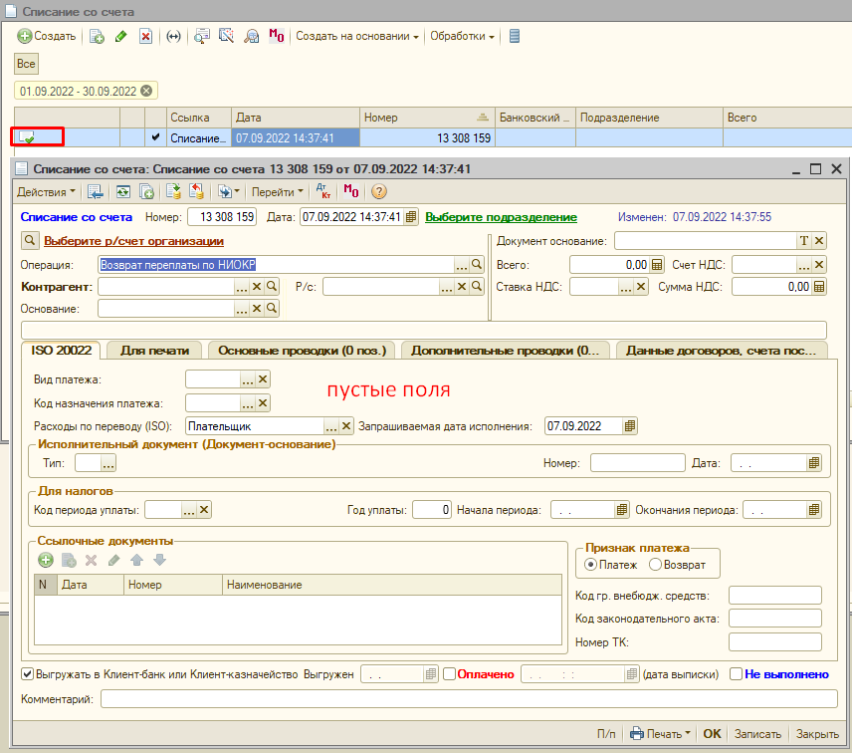Clear the date range filter 01.09.2022 - 30.09.2022
Screen dimensions: 852x753
(147, 91)
